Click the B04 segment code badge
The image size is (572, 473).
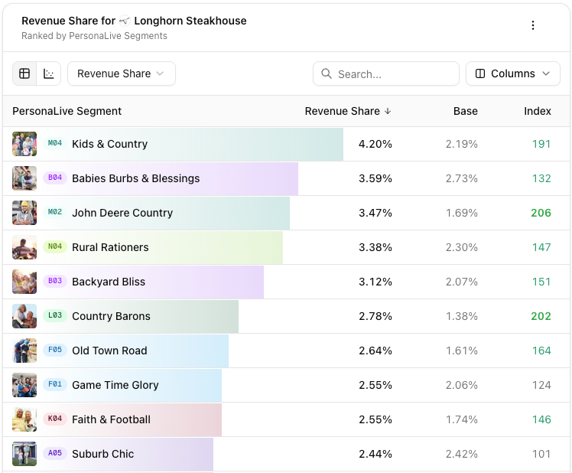[x=55, y=178]
